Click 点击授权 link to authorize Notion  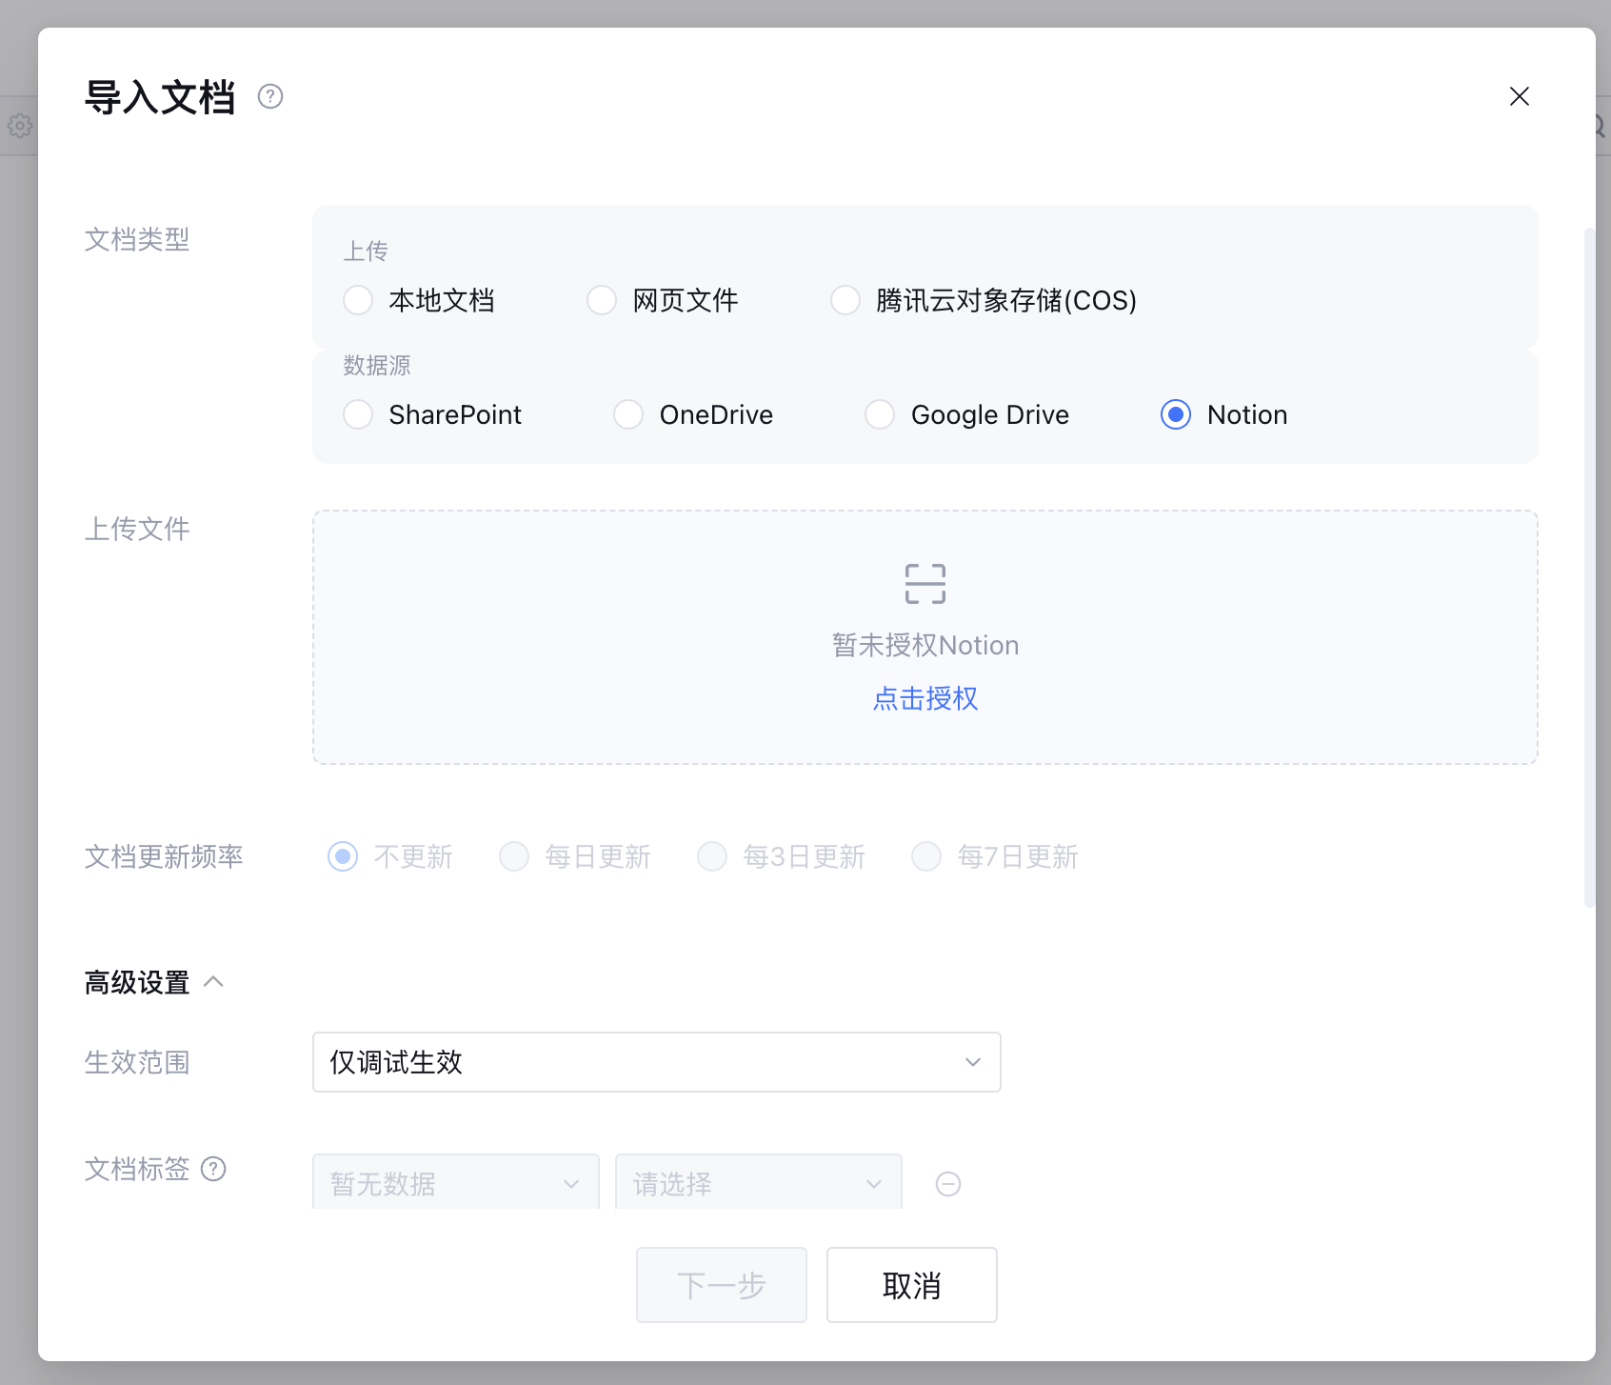pyautogui.click(x=925, y=699)
